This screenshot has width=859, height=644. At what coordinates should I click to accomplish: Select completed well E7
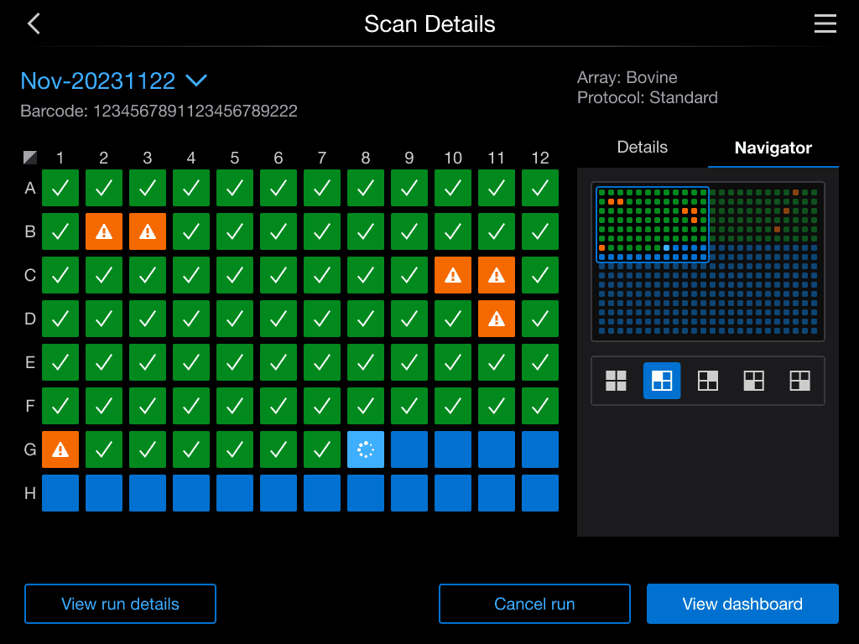[x=321, y=362]
